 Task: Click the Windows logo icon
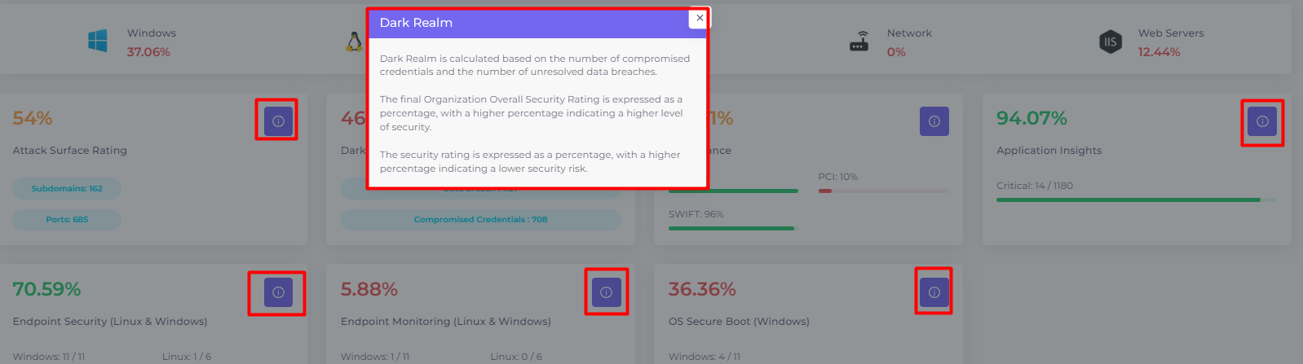point(98,41)
